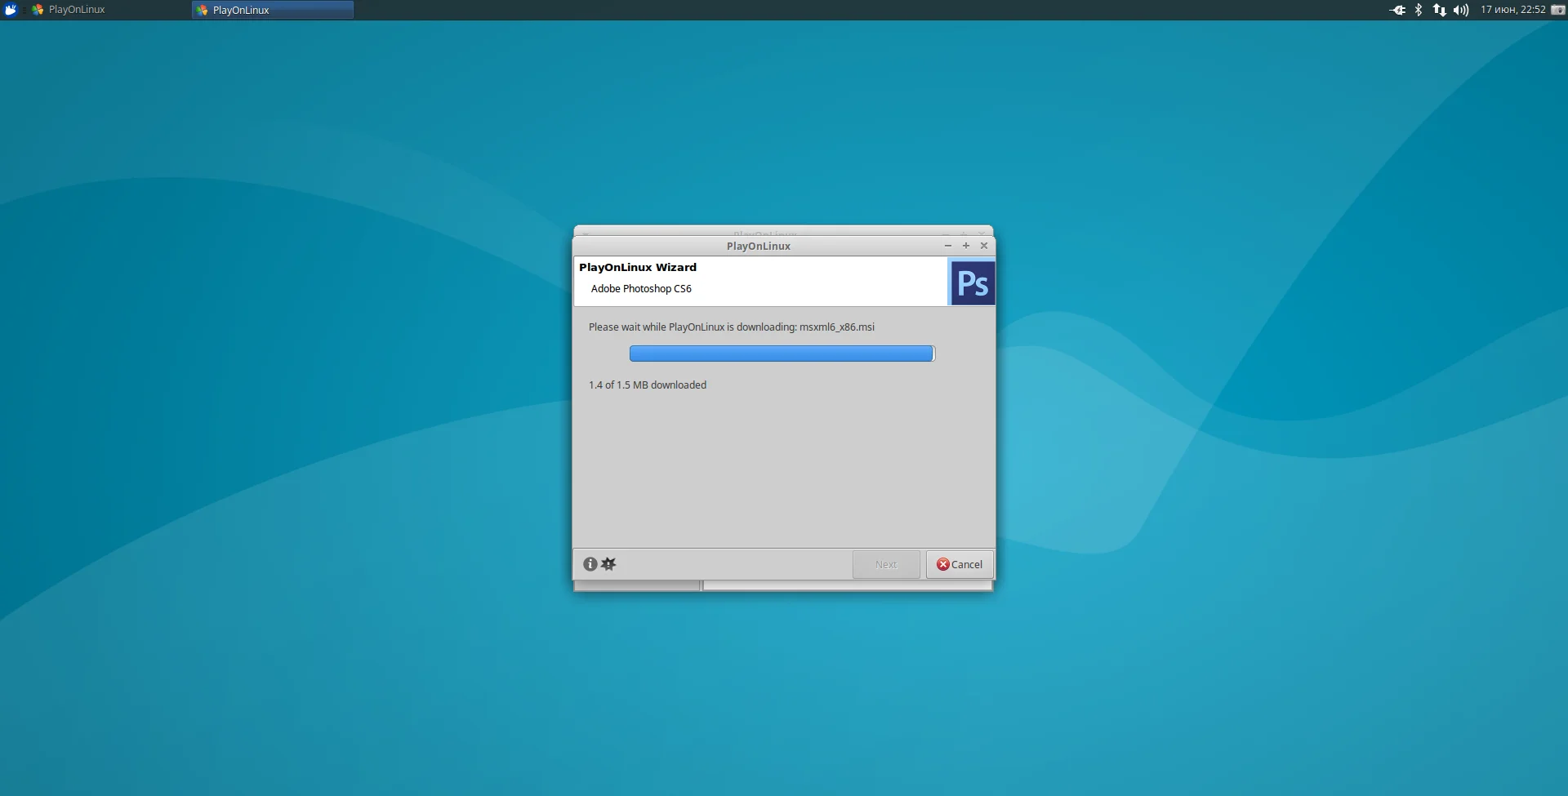Click the msxml6 download progress bar
The height and width of the screenshot is (796, 1568).
(782, 354)
